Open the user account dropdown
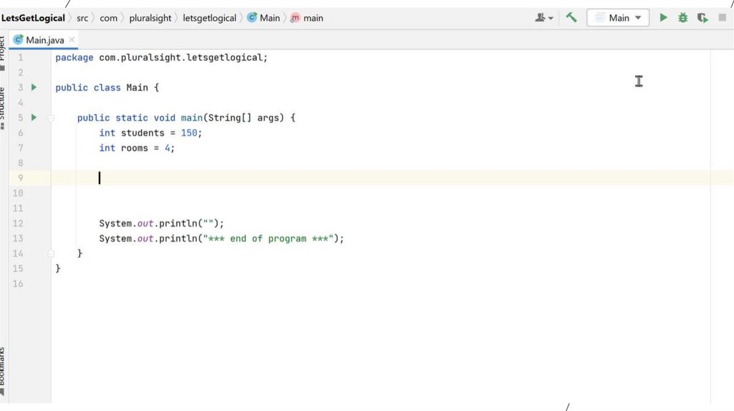Screen dimensions: 734x411 tap(544, 18)
